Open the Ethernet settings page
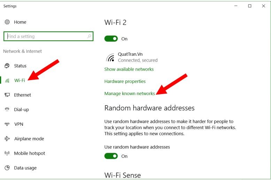The image size is (271, 180). pyautogui.click(x=22, y=95)
